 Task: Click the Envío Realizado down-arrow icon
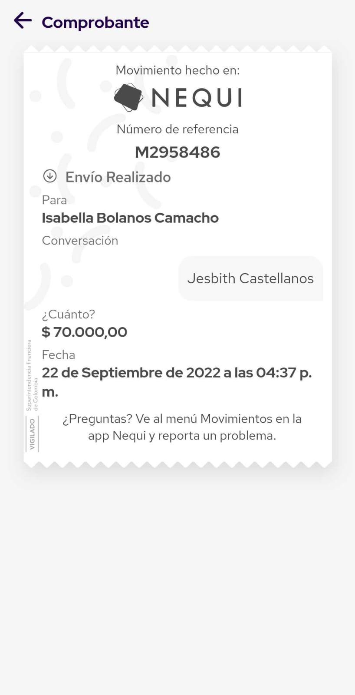[x=50, y=176]
